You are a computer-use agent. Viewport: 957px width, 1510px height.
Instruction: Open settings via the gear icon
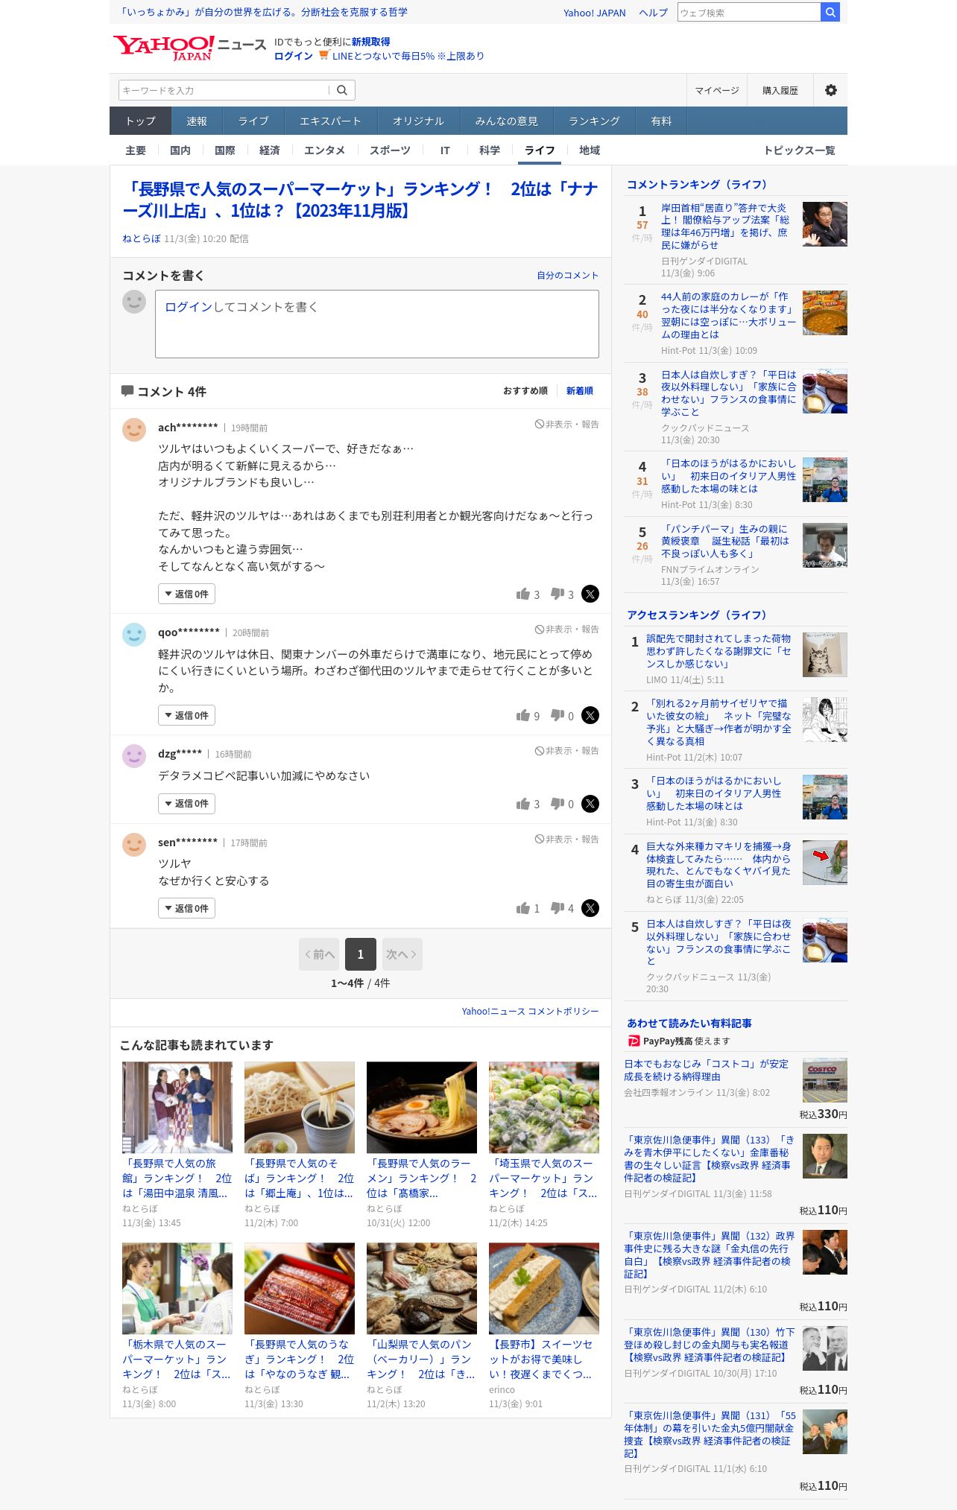point(830,90)
